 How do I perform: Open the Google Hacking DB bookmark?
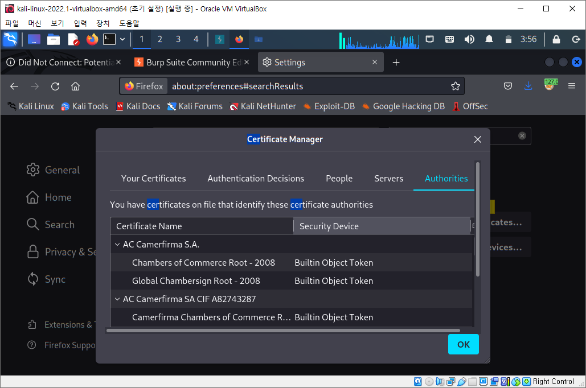(x=403, y=106)
